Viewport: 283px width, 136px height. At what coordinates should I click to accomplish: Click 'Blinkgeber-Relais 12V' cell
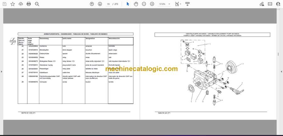(x=48, y=61)
